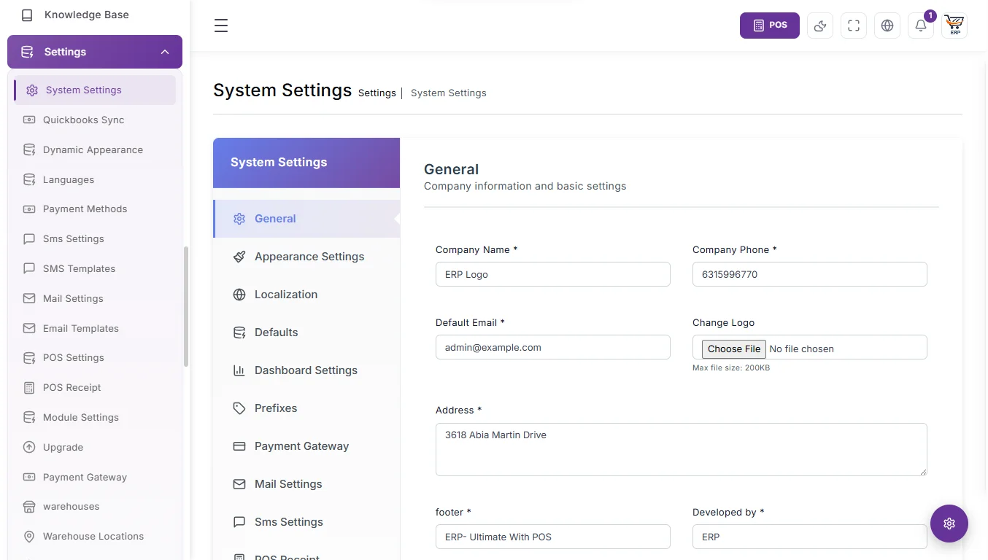Click the warehouses store icon
This screenshot has height=560, width=988.
(29, 506)
